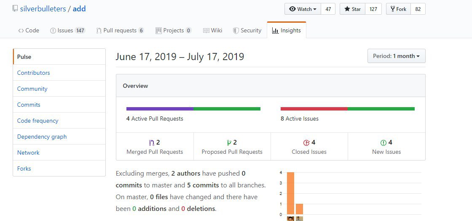472x221 pixels.
Task: Click the '0 files' text
Action: pos(159,197)
